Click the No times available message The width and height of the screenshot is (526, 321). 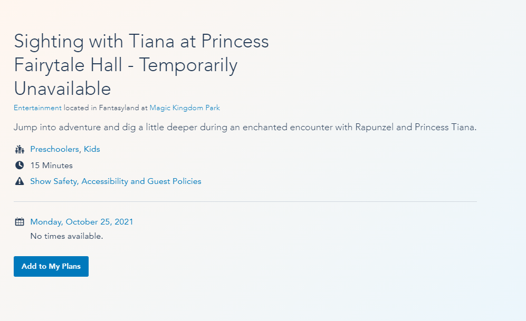tap(66, 236)
